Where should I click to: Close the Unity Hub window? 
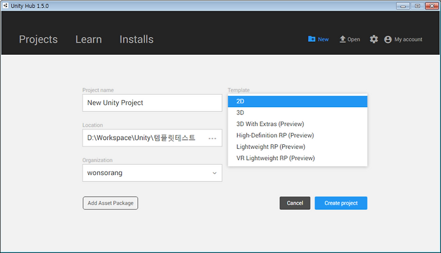coord(432,6)
